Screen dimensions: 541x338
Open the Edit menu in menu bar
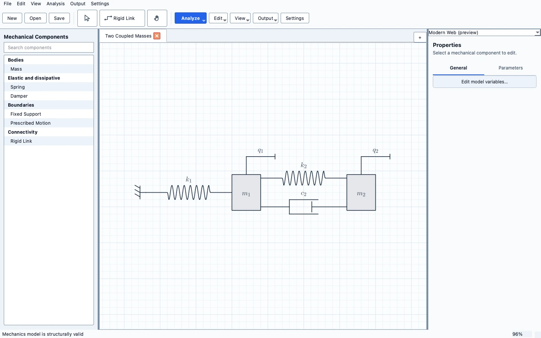tap(21, 4)
